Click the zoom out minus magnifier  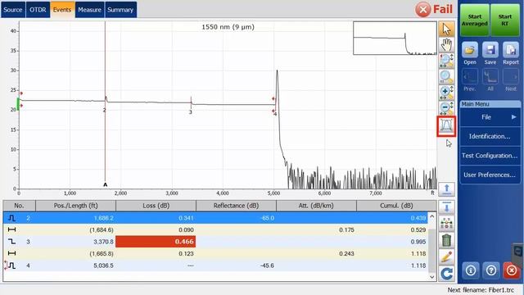tap(446, 108)
